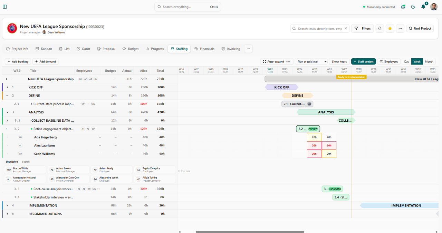Click the Search everything field

[x=188, y=7]
